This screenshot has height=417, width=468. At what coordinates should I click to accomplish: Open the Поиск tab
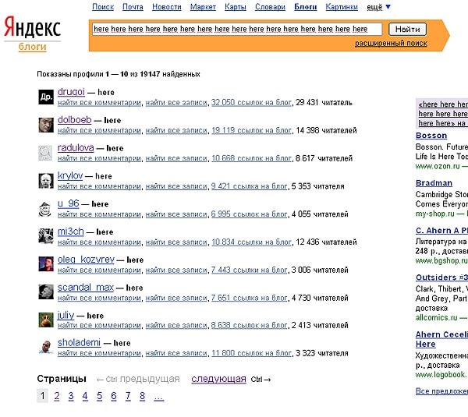(103, 7)
